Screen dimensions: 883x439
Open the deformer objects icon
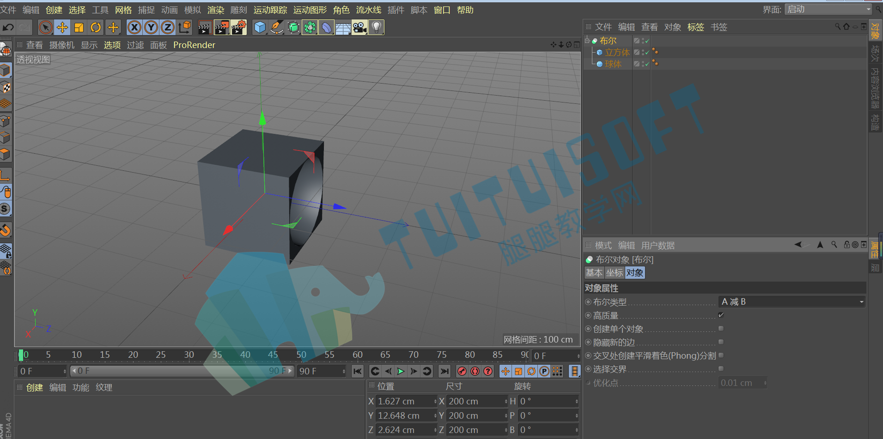click(327, 28)
